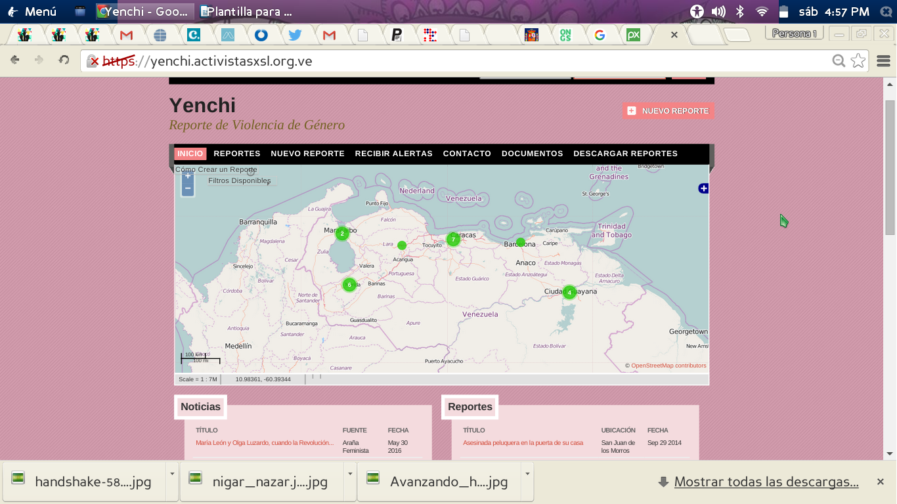Open the Asesinada peluquera report link
Viewport: 897px width, 504px height.
tap(523, 443)
